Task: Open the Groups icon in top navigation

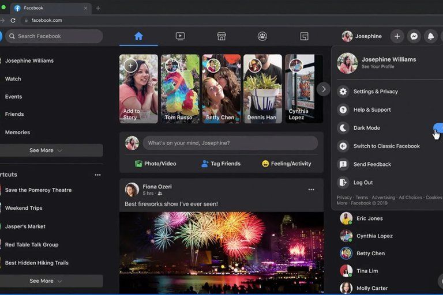Action: pos(262,36)
